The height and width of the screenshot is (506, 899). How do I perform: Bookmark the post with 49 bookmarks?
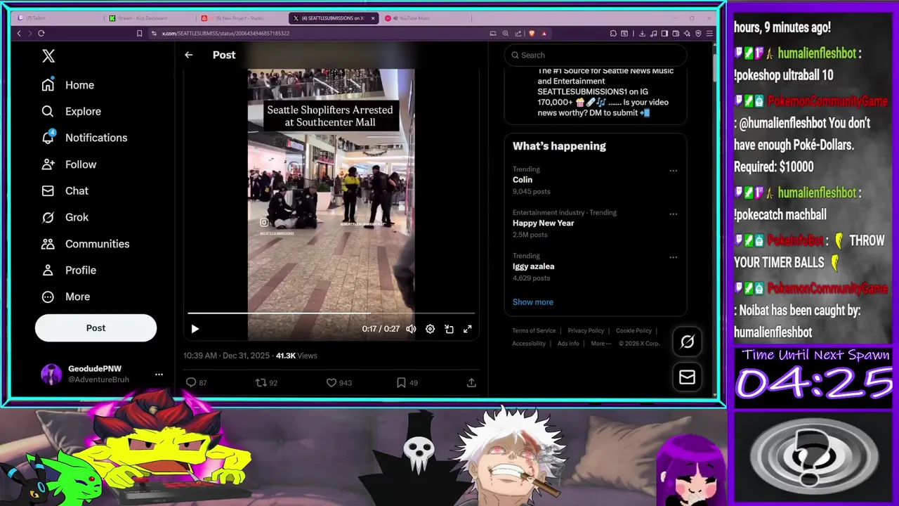[407, 382]
